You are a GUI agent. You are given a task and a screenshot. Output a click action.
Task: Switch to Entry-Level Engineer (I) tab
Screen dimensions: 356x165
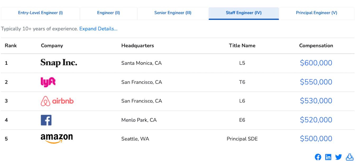40,13
